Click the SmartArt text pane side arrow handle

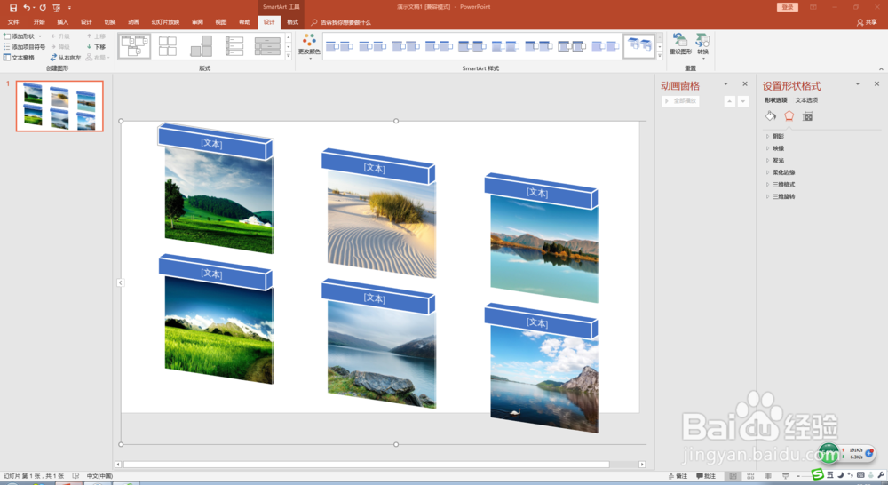[x=120, y=282]
